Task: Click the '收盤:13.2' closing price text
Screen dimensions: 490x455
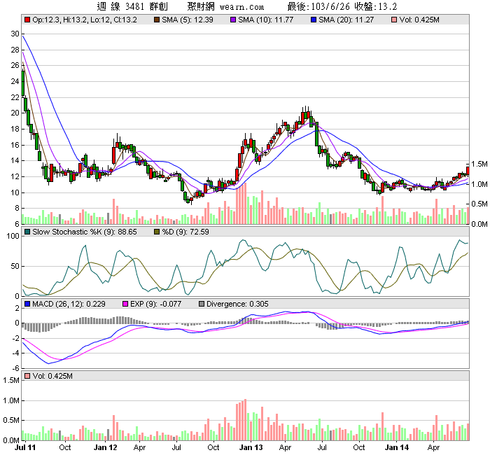Action: 376,6
